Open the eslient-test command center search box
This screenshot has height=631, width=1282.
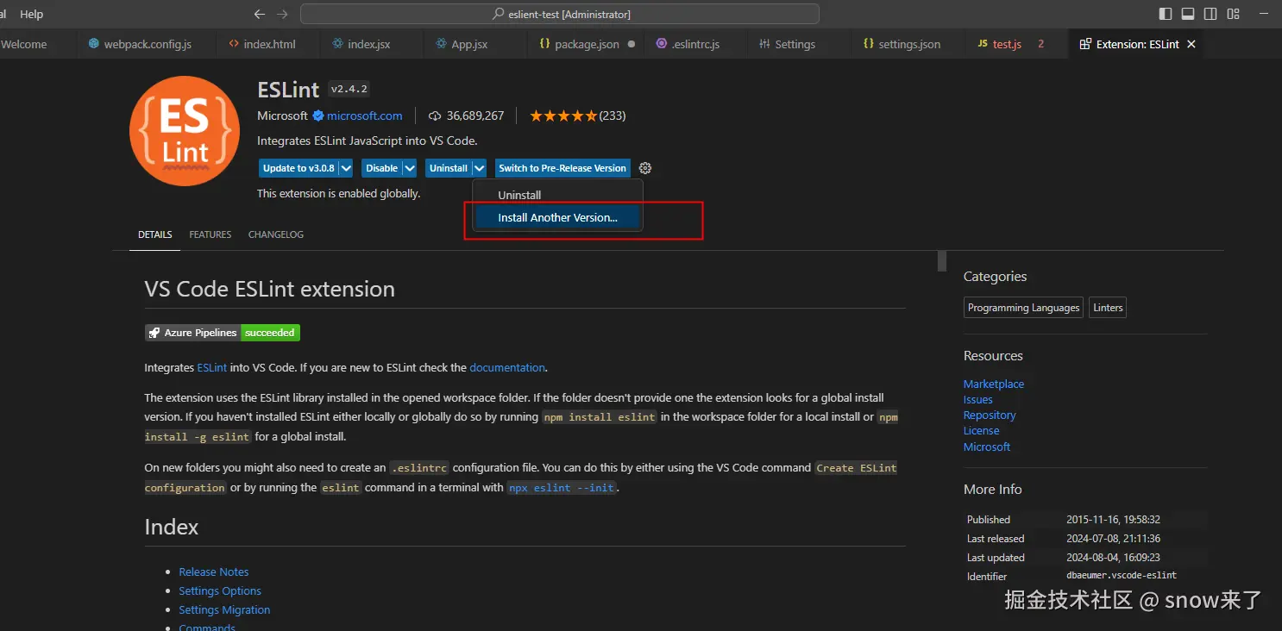point(560,15)
